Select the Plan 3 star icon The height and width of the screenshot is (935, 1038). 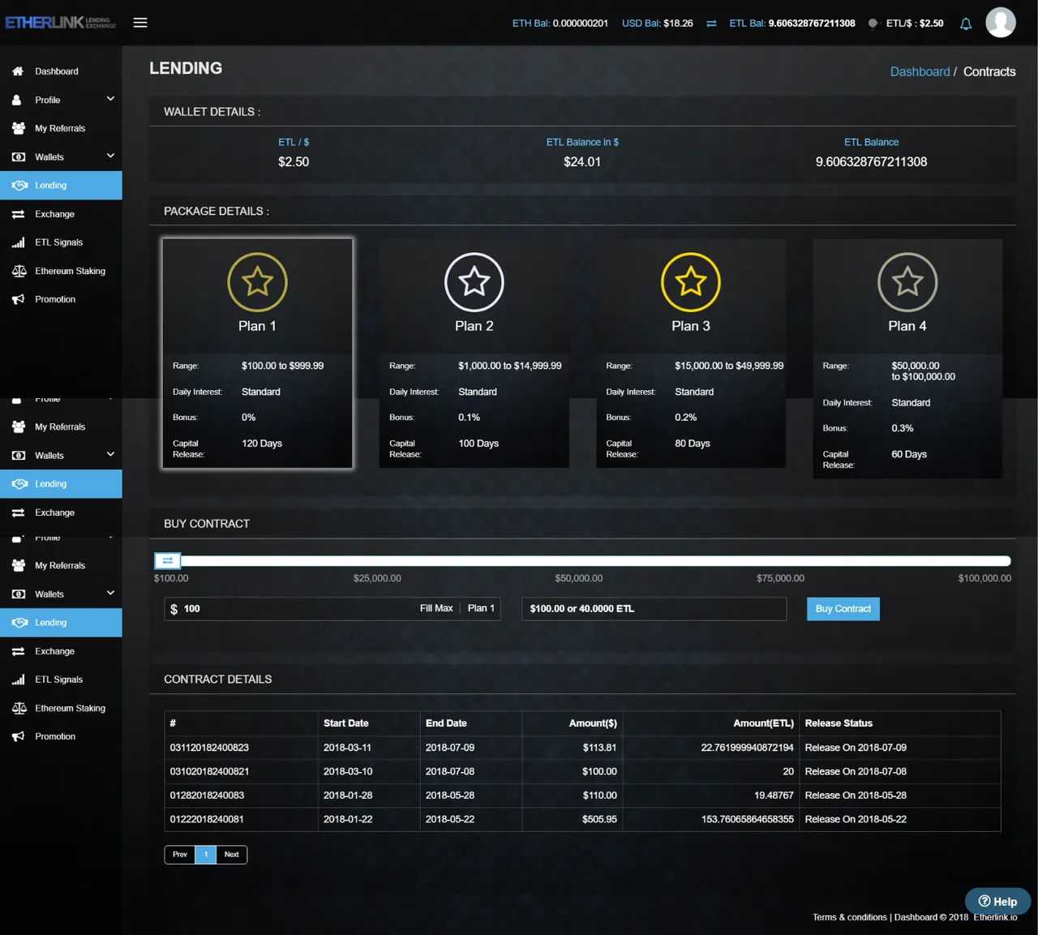[x=691, y=282]
